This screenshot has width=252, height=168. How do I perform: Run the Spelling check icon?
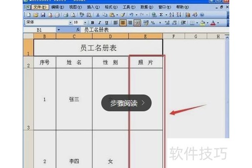tap(82, 15)
